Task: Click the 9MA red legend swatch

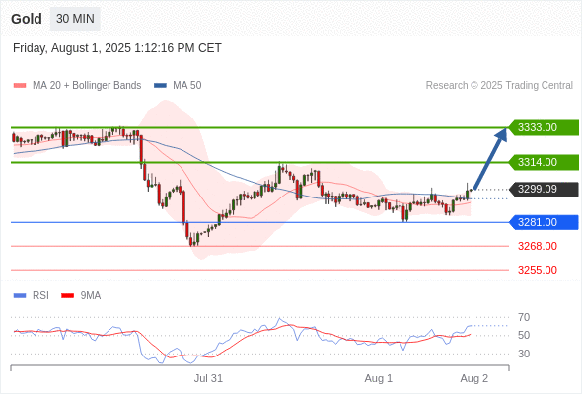Action: 67,296
